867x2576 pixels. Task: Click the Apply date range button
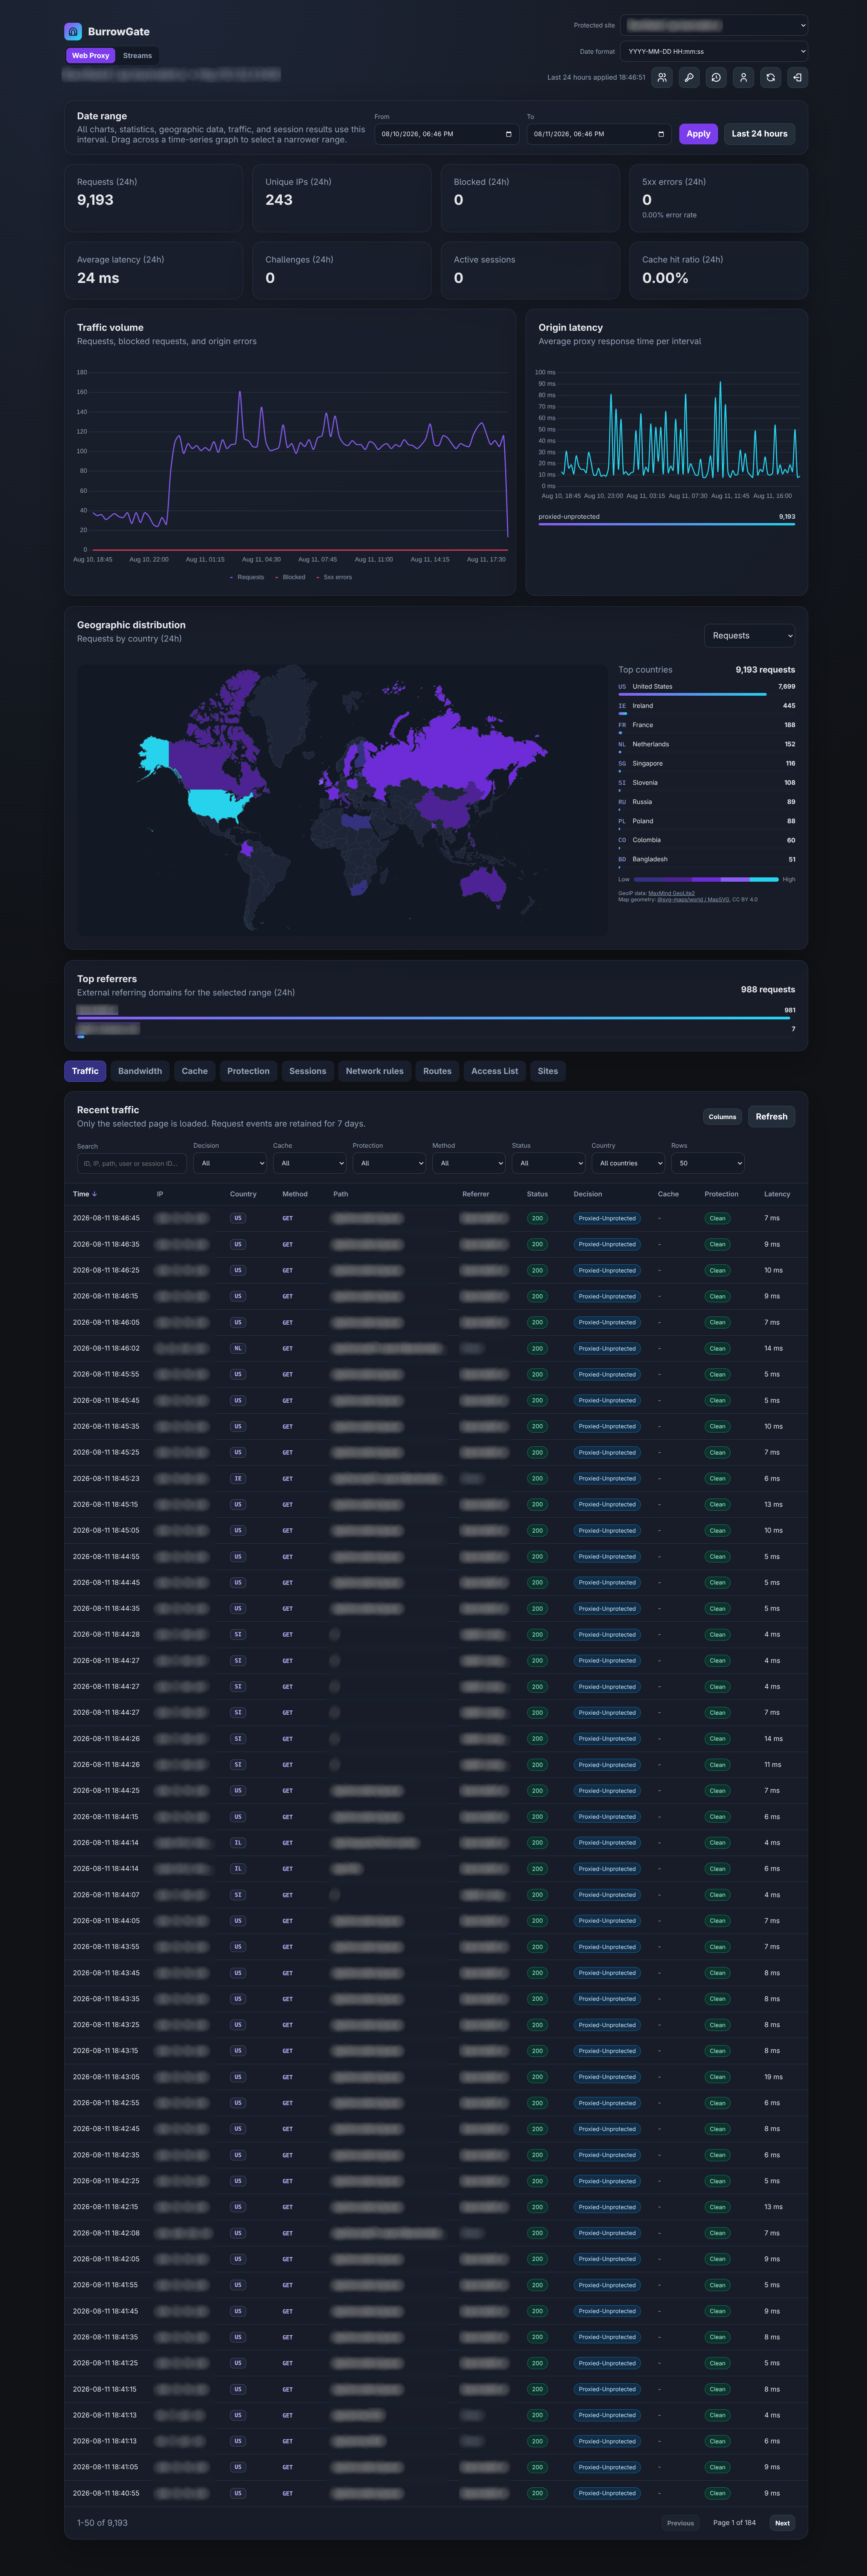point(698,134)
